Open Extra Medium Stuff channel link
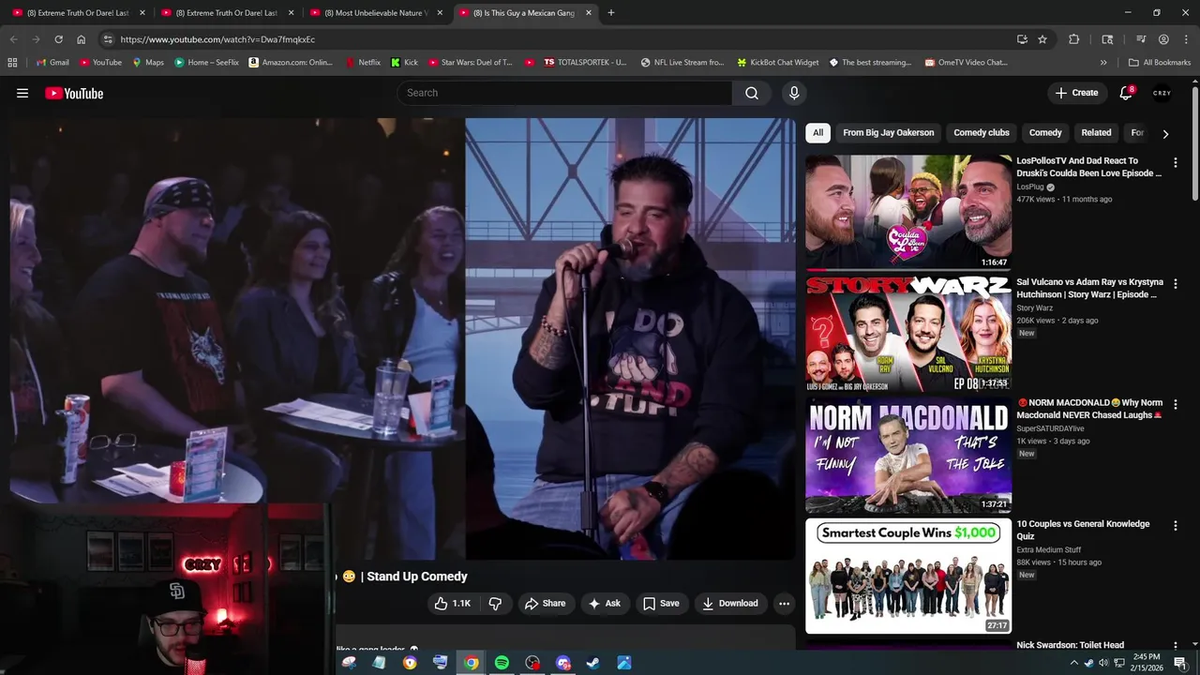This screenshot has width=1200, height=675. pos(1048,550)
